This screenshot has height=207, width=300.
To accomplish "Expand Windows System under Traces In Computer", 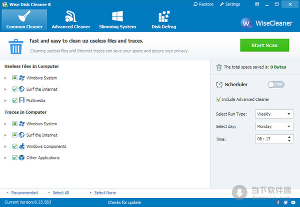I will click(5, 124).
